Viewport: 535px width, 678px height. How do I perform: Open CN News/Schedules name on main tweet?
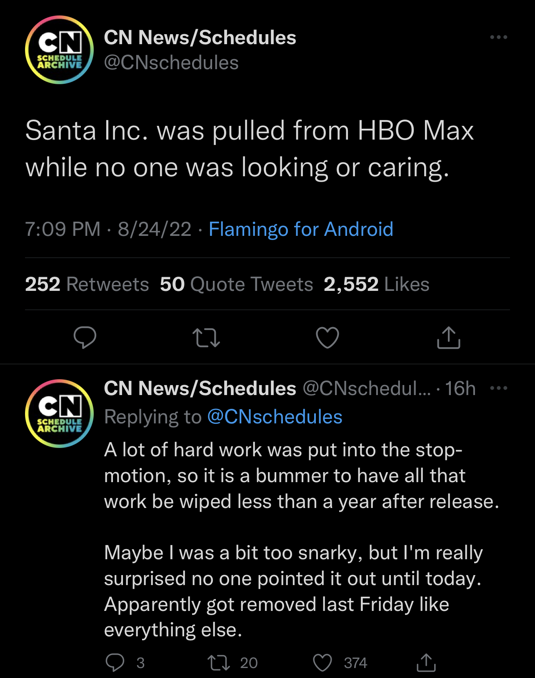200,37
